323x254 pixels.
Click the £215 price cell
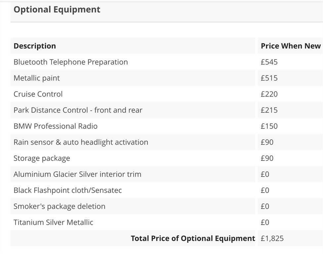pos(269,110)
